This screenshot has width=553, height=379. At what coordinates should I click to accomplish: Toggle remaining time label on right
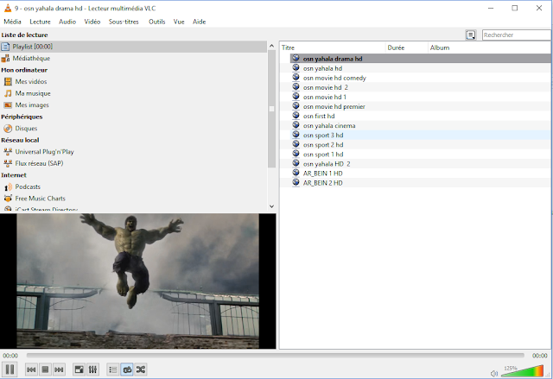point(539,356)
